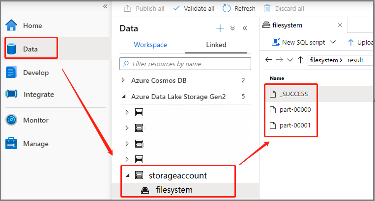Viewport: 375px width, 201px height.
Task: Open the Manage toolbox icon
Action: tap(11, 144)
